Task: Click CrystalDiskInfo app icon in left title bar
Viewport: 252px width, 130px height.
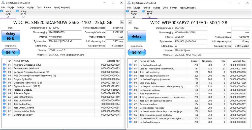Action: pos(3,3)
